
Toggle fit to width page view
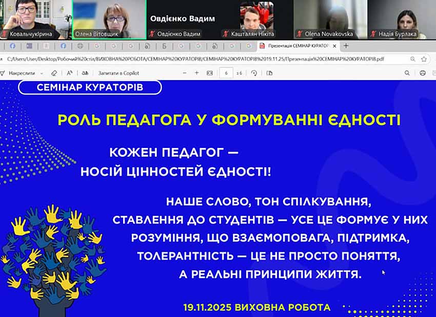(x=209, y=73)
